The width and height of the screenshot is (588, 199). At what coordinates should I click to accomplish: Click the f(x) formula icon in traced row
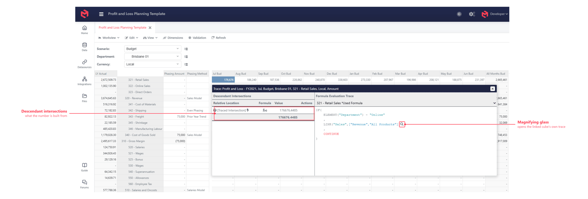[x=265, y=110]
